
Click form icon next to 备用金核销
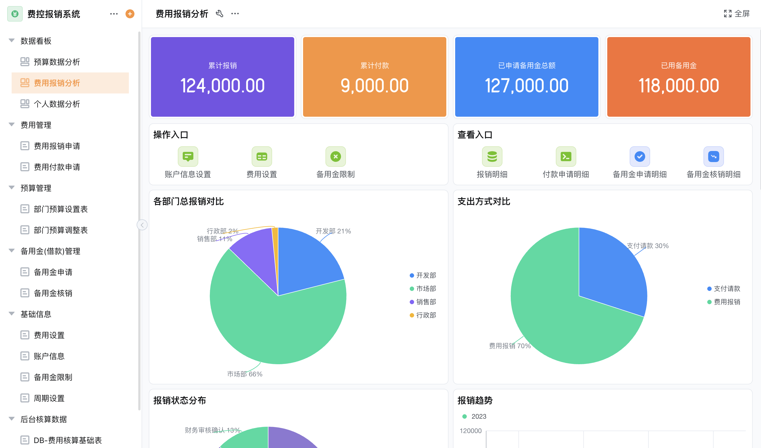tap(25, 293)
